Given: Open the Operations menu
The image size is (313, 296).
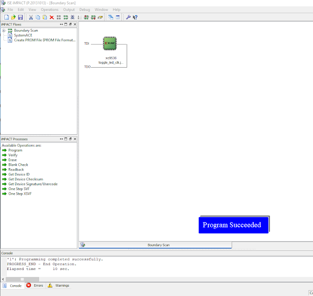Looking at the screenshot, I should (49, 9).
